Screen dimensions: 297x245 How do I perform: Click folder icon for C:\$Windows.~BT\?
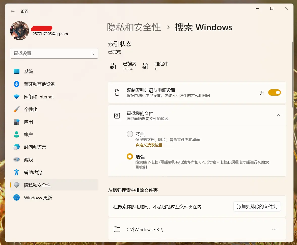pos(117,229)
